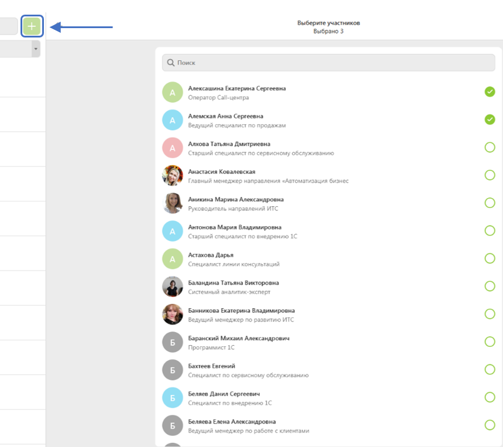Click Беляев Данил blue avatar

pos(172,397)
